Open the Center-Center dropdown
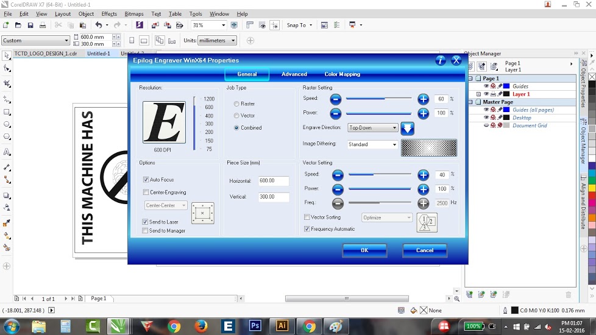 point(166,205)
